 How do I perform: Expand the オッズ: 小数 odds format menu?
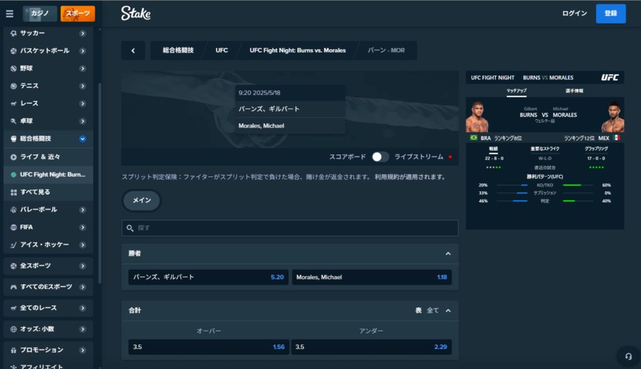coord(83,329)
